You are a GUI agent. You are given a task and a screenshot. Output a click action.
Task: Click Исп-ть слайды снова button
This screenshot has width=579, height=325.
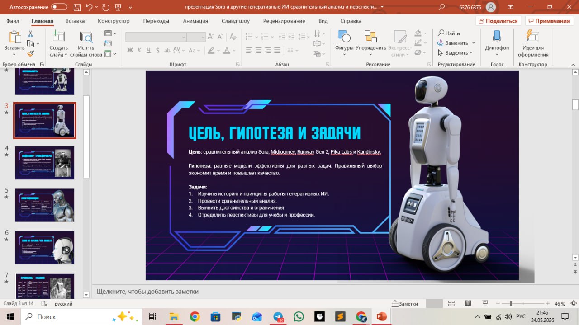[x=86, y=44]
